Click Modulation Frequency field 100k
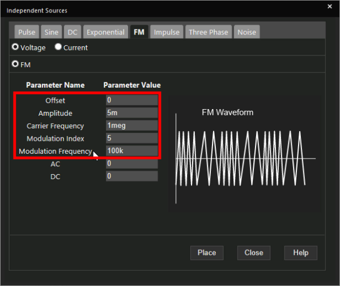The width and height of the screenshot is (340, 286). click(132, 151)
